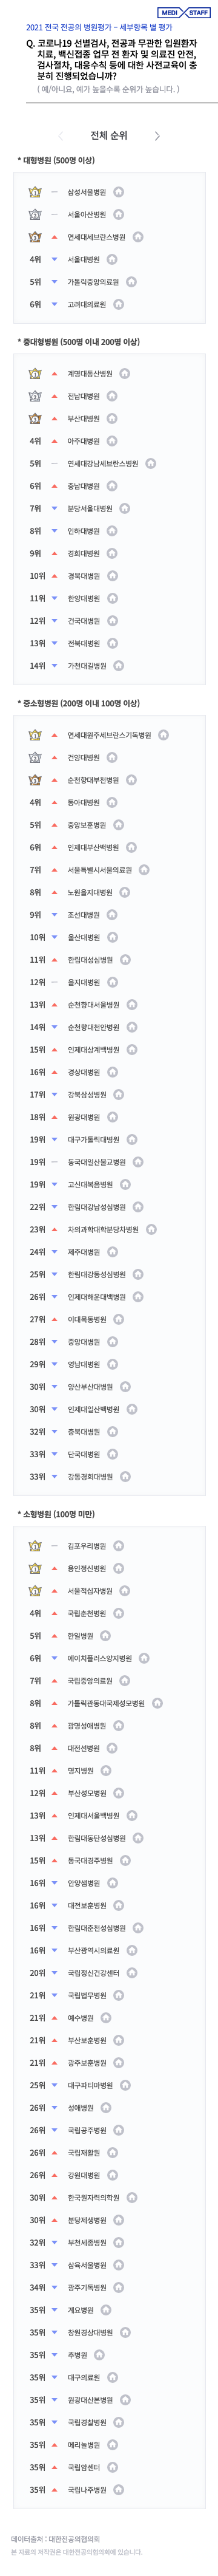
Task: Open the 아주대병원 entry
Action: point(84,441)
